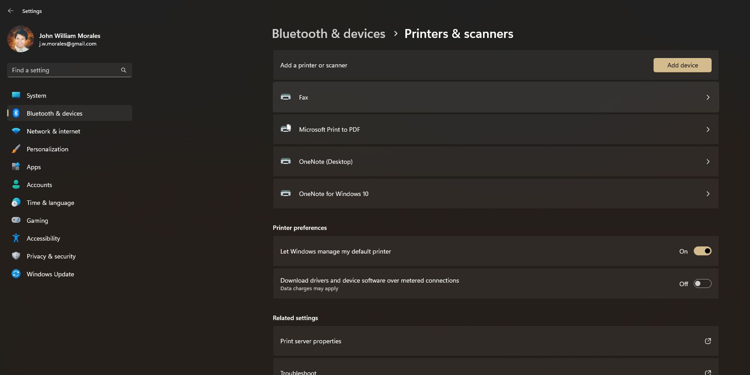Select the Apps icon

tap(16, 167)
